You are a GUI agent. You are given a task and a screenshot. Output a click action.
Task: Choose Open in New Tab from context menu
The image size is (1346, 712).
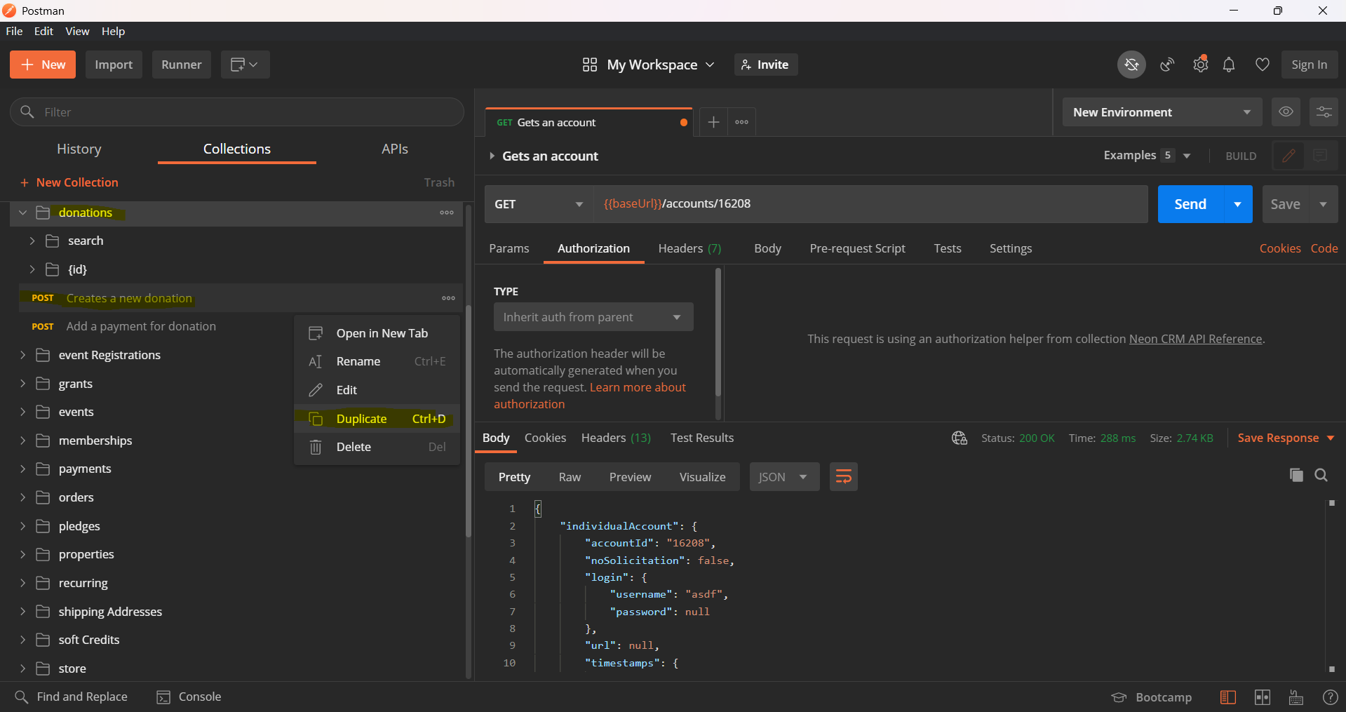(377, 333)
